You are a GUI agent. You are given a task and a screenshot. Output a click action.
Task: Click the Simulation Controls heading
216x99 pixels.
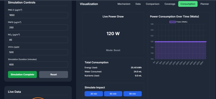pos(22,2)
